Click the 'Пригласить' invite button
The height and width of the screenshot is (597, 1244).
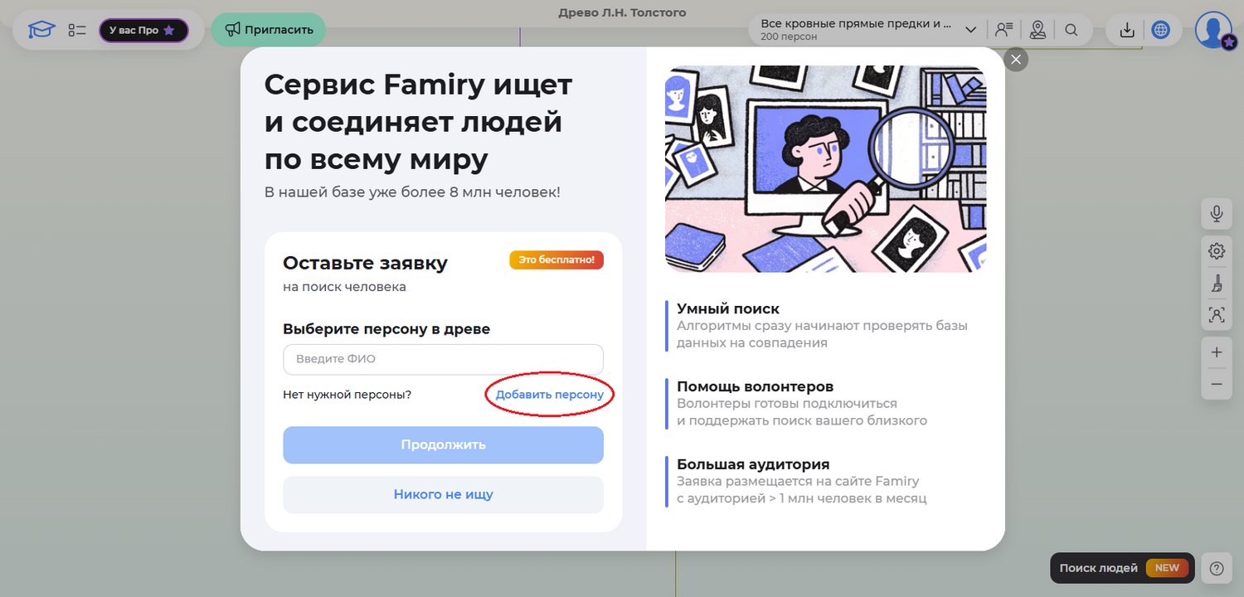pos(269,30)
